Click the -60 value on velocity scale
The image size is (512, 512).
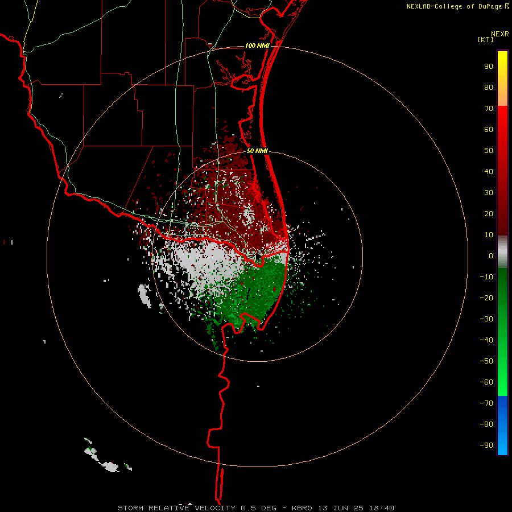tap(486, 382)
